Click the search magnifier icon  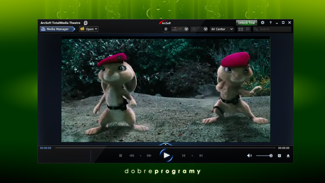(256, 29)
